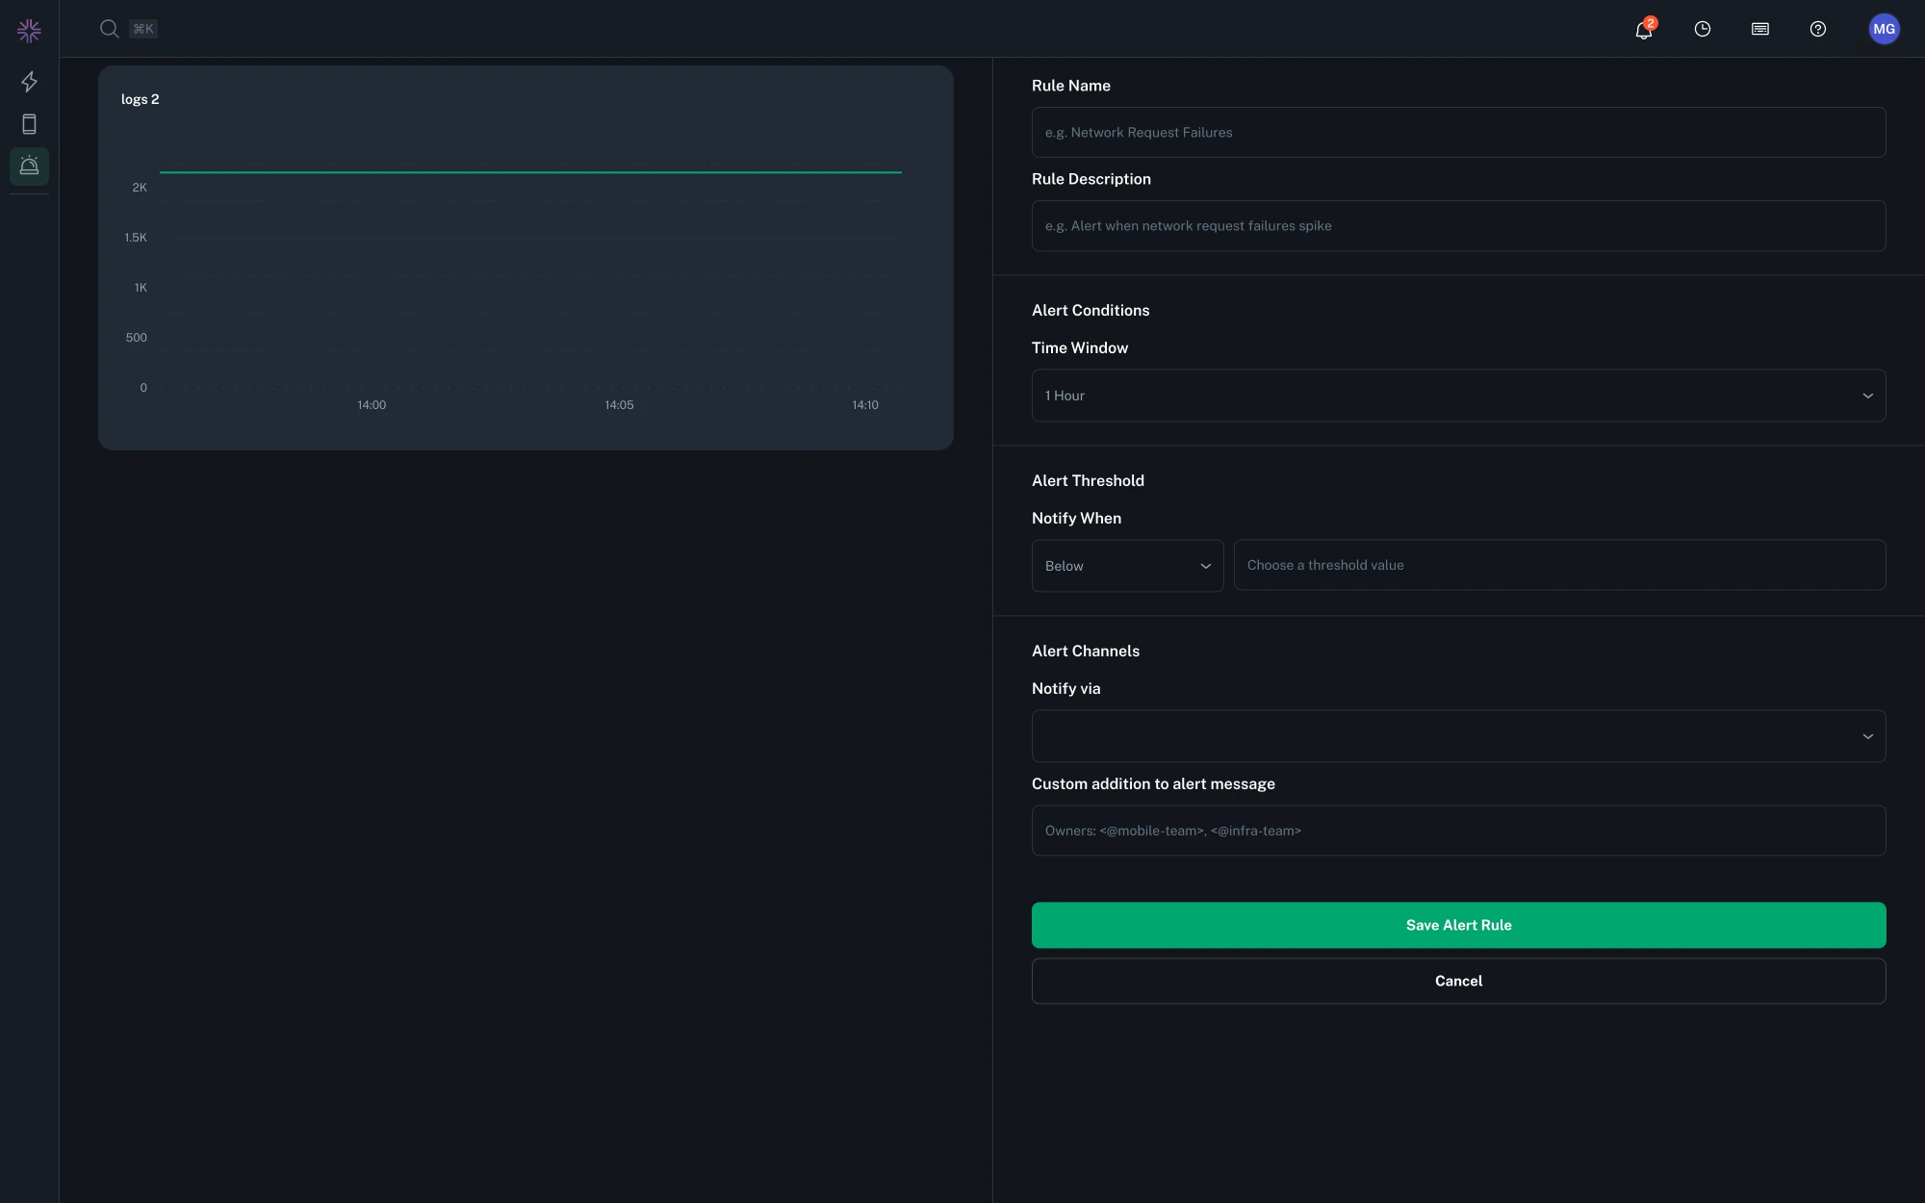Click the threshold value input field

1558,565
